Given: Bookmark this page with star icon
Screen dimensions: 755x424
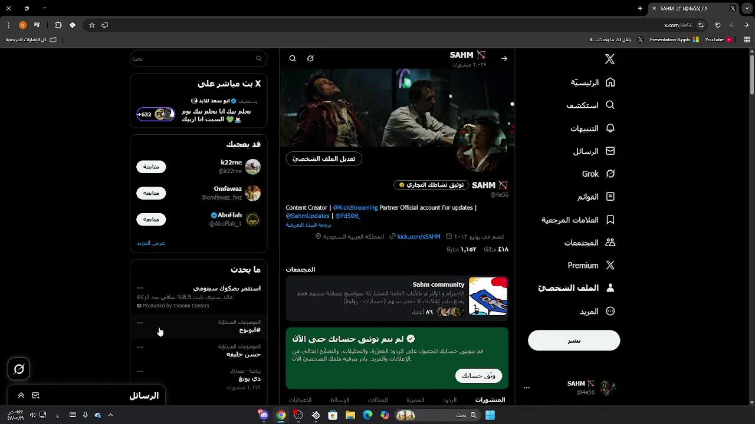Looking at the screenshot, I should pos(92,25).
